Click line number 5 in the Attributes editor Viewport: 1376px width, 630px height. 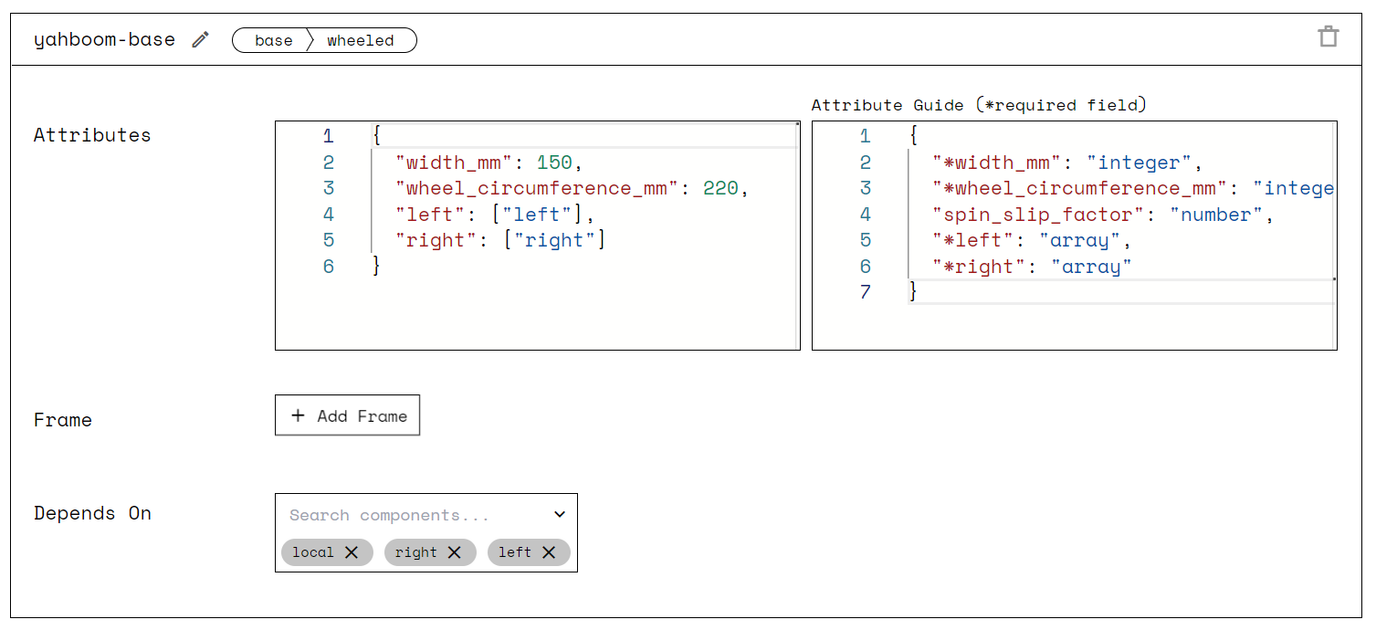point(328,239)
